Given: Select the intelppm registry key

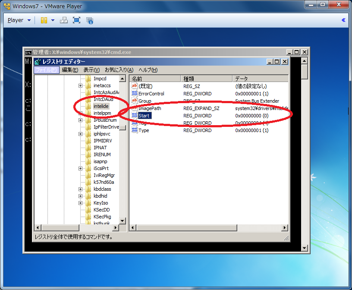Looking at the screenshot, I should (x=102, y=113).
